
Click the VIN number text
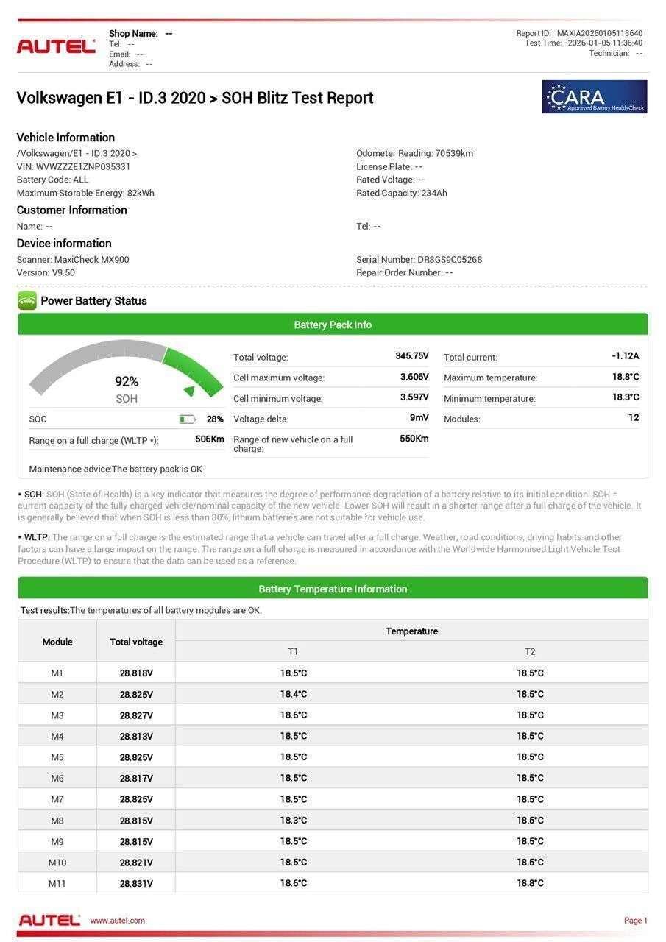(x=74, y=167)
